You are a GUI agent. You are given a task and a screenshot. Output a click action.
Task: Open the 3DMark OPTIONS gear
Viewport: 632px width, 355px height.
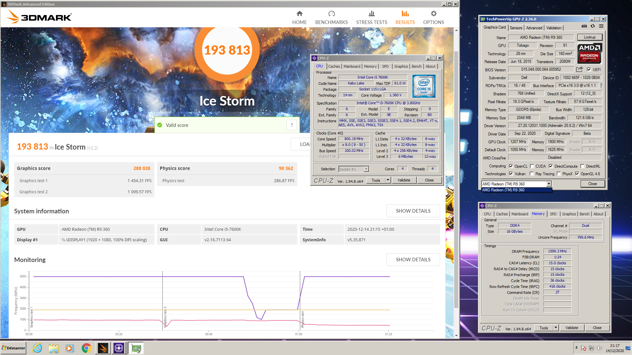click(x=433, y=18)
